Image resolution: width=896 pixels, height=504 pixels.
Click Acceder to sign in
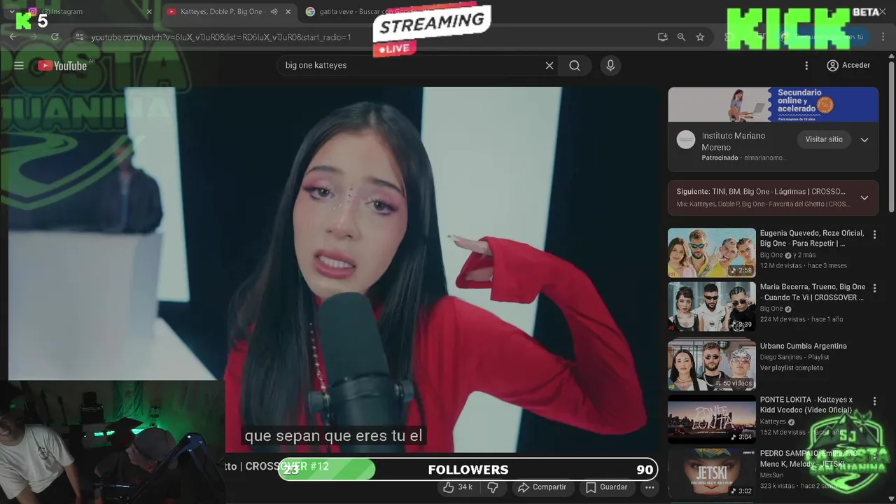(x=848, y=66)
